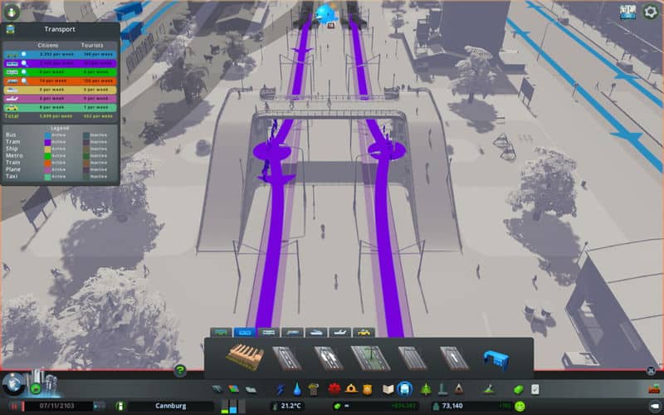
Task: Select the tram depot building
Action: (245, 358)
